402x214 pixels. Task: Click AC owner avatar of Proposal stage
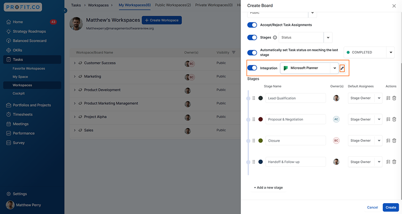click(x=336, y=119)
